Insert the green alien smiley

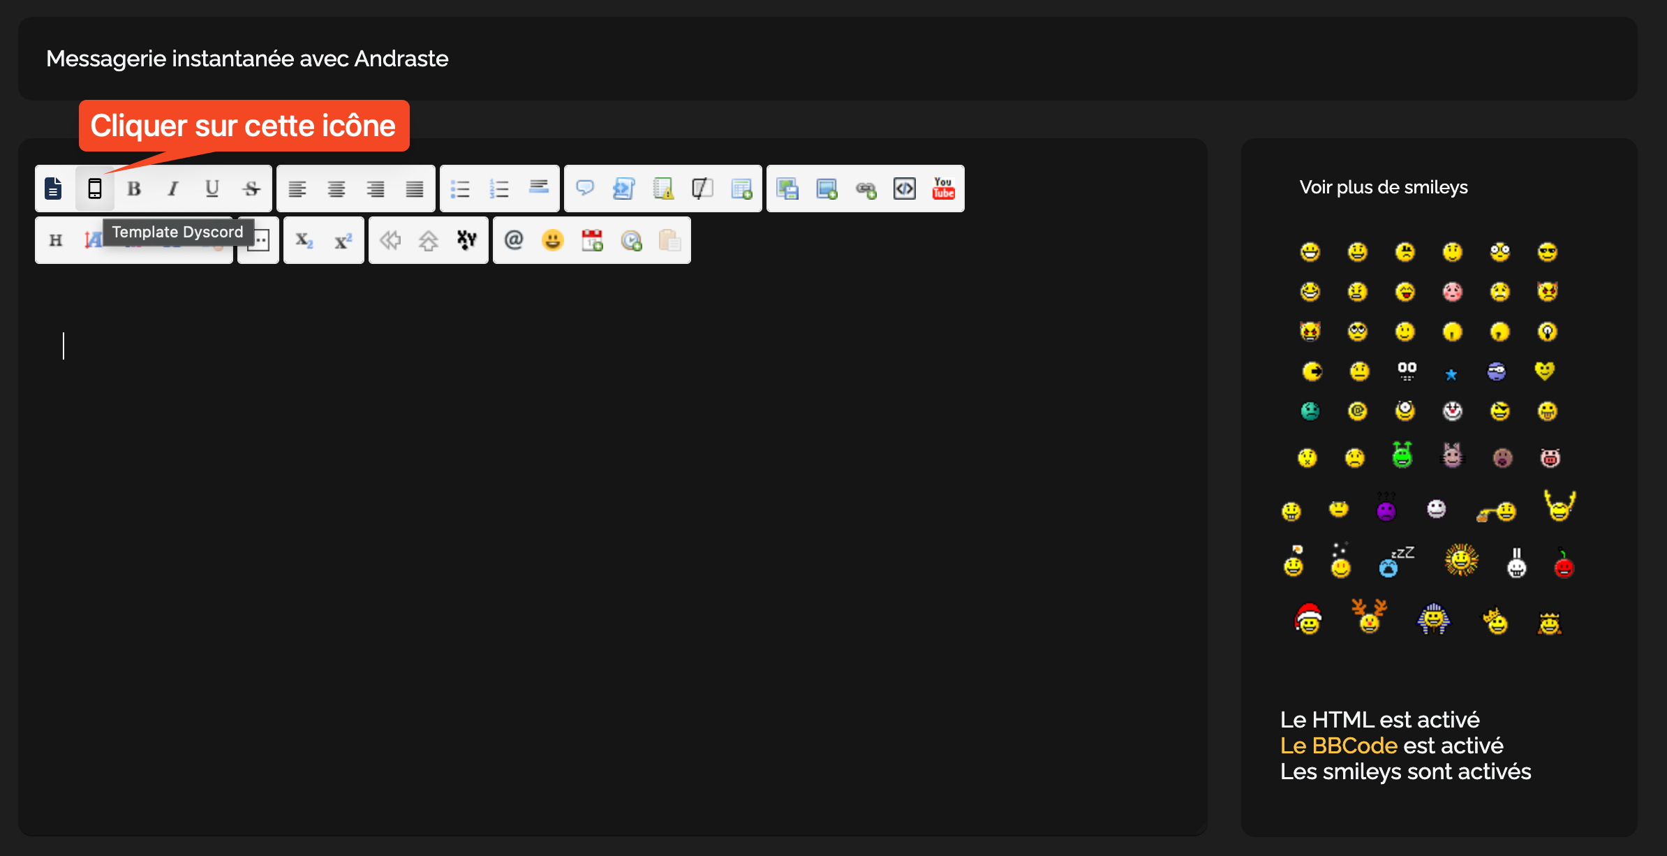click(1402, 455)
